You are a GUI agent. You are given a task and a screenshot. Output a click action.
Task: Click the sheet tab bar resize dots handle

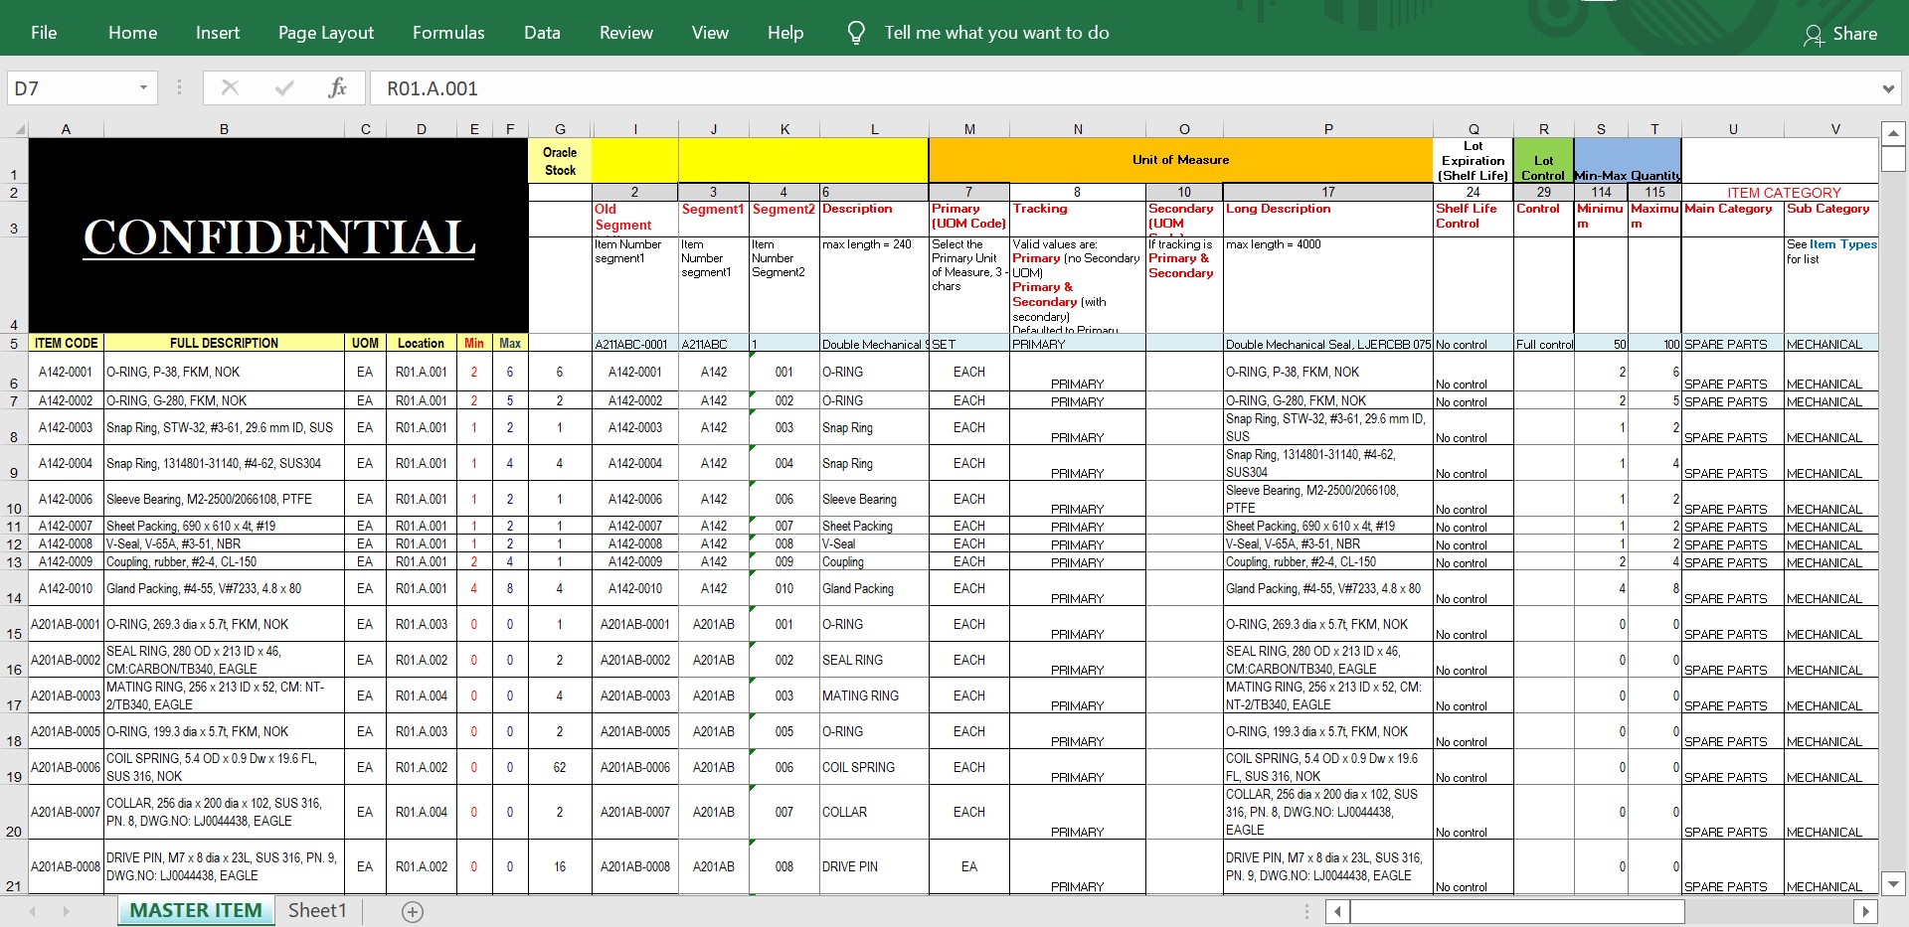[x=1306, y=911]
